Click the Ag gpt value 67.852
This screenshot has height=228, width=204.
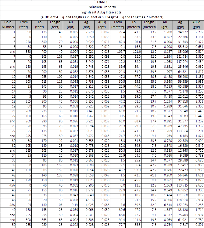[x=183, y=190]
